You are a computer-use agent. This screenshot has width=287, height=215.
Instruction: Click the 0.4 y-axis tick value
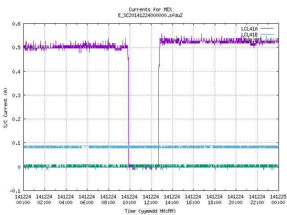pos(16,72)
